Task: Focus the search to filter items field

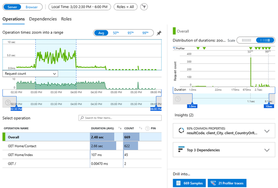Action: [120, 118]
